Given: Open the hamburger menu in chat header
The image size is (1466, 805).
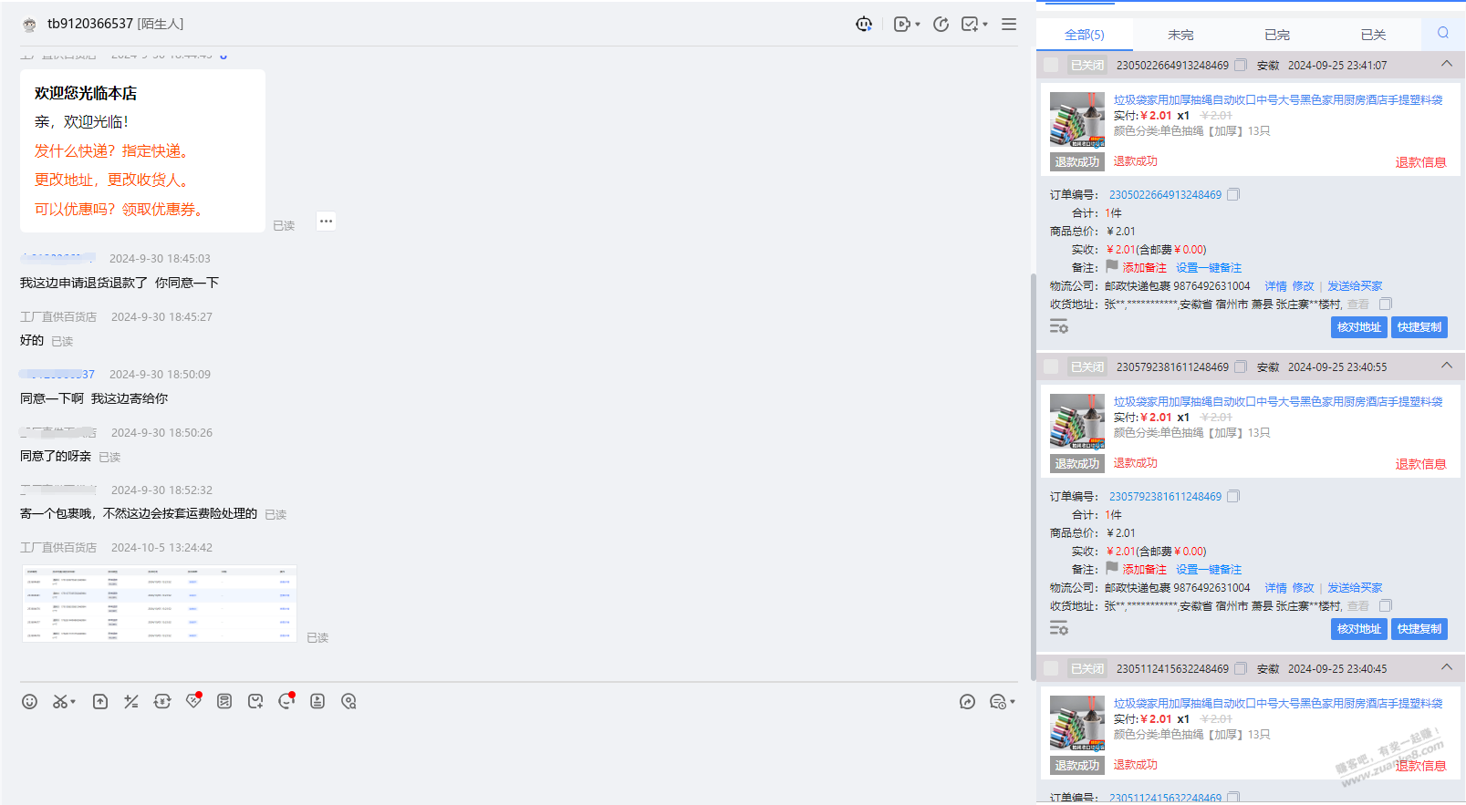Looking at the screenshot, I should (x=1009, y=25).
